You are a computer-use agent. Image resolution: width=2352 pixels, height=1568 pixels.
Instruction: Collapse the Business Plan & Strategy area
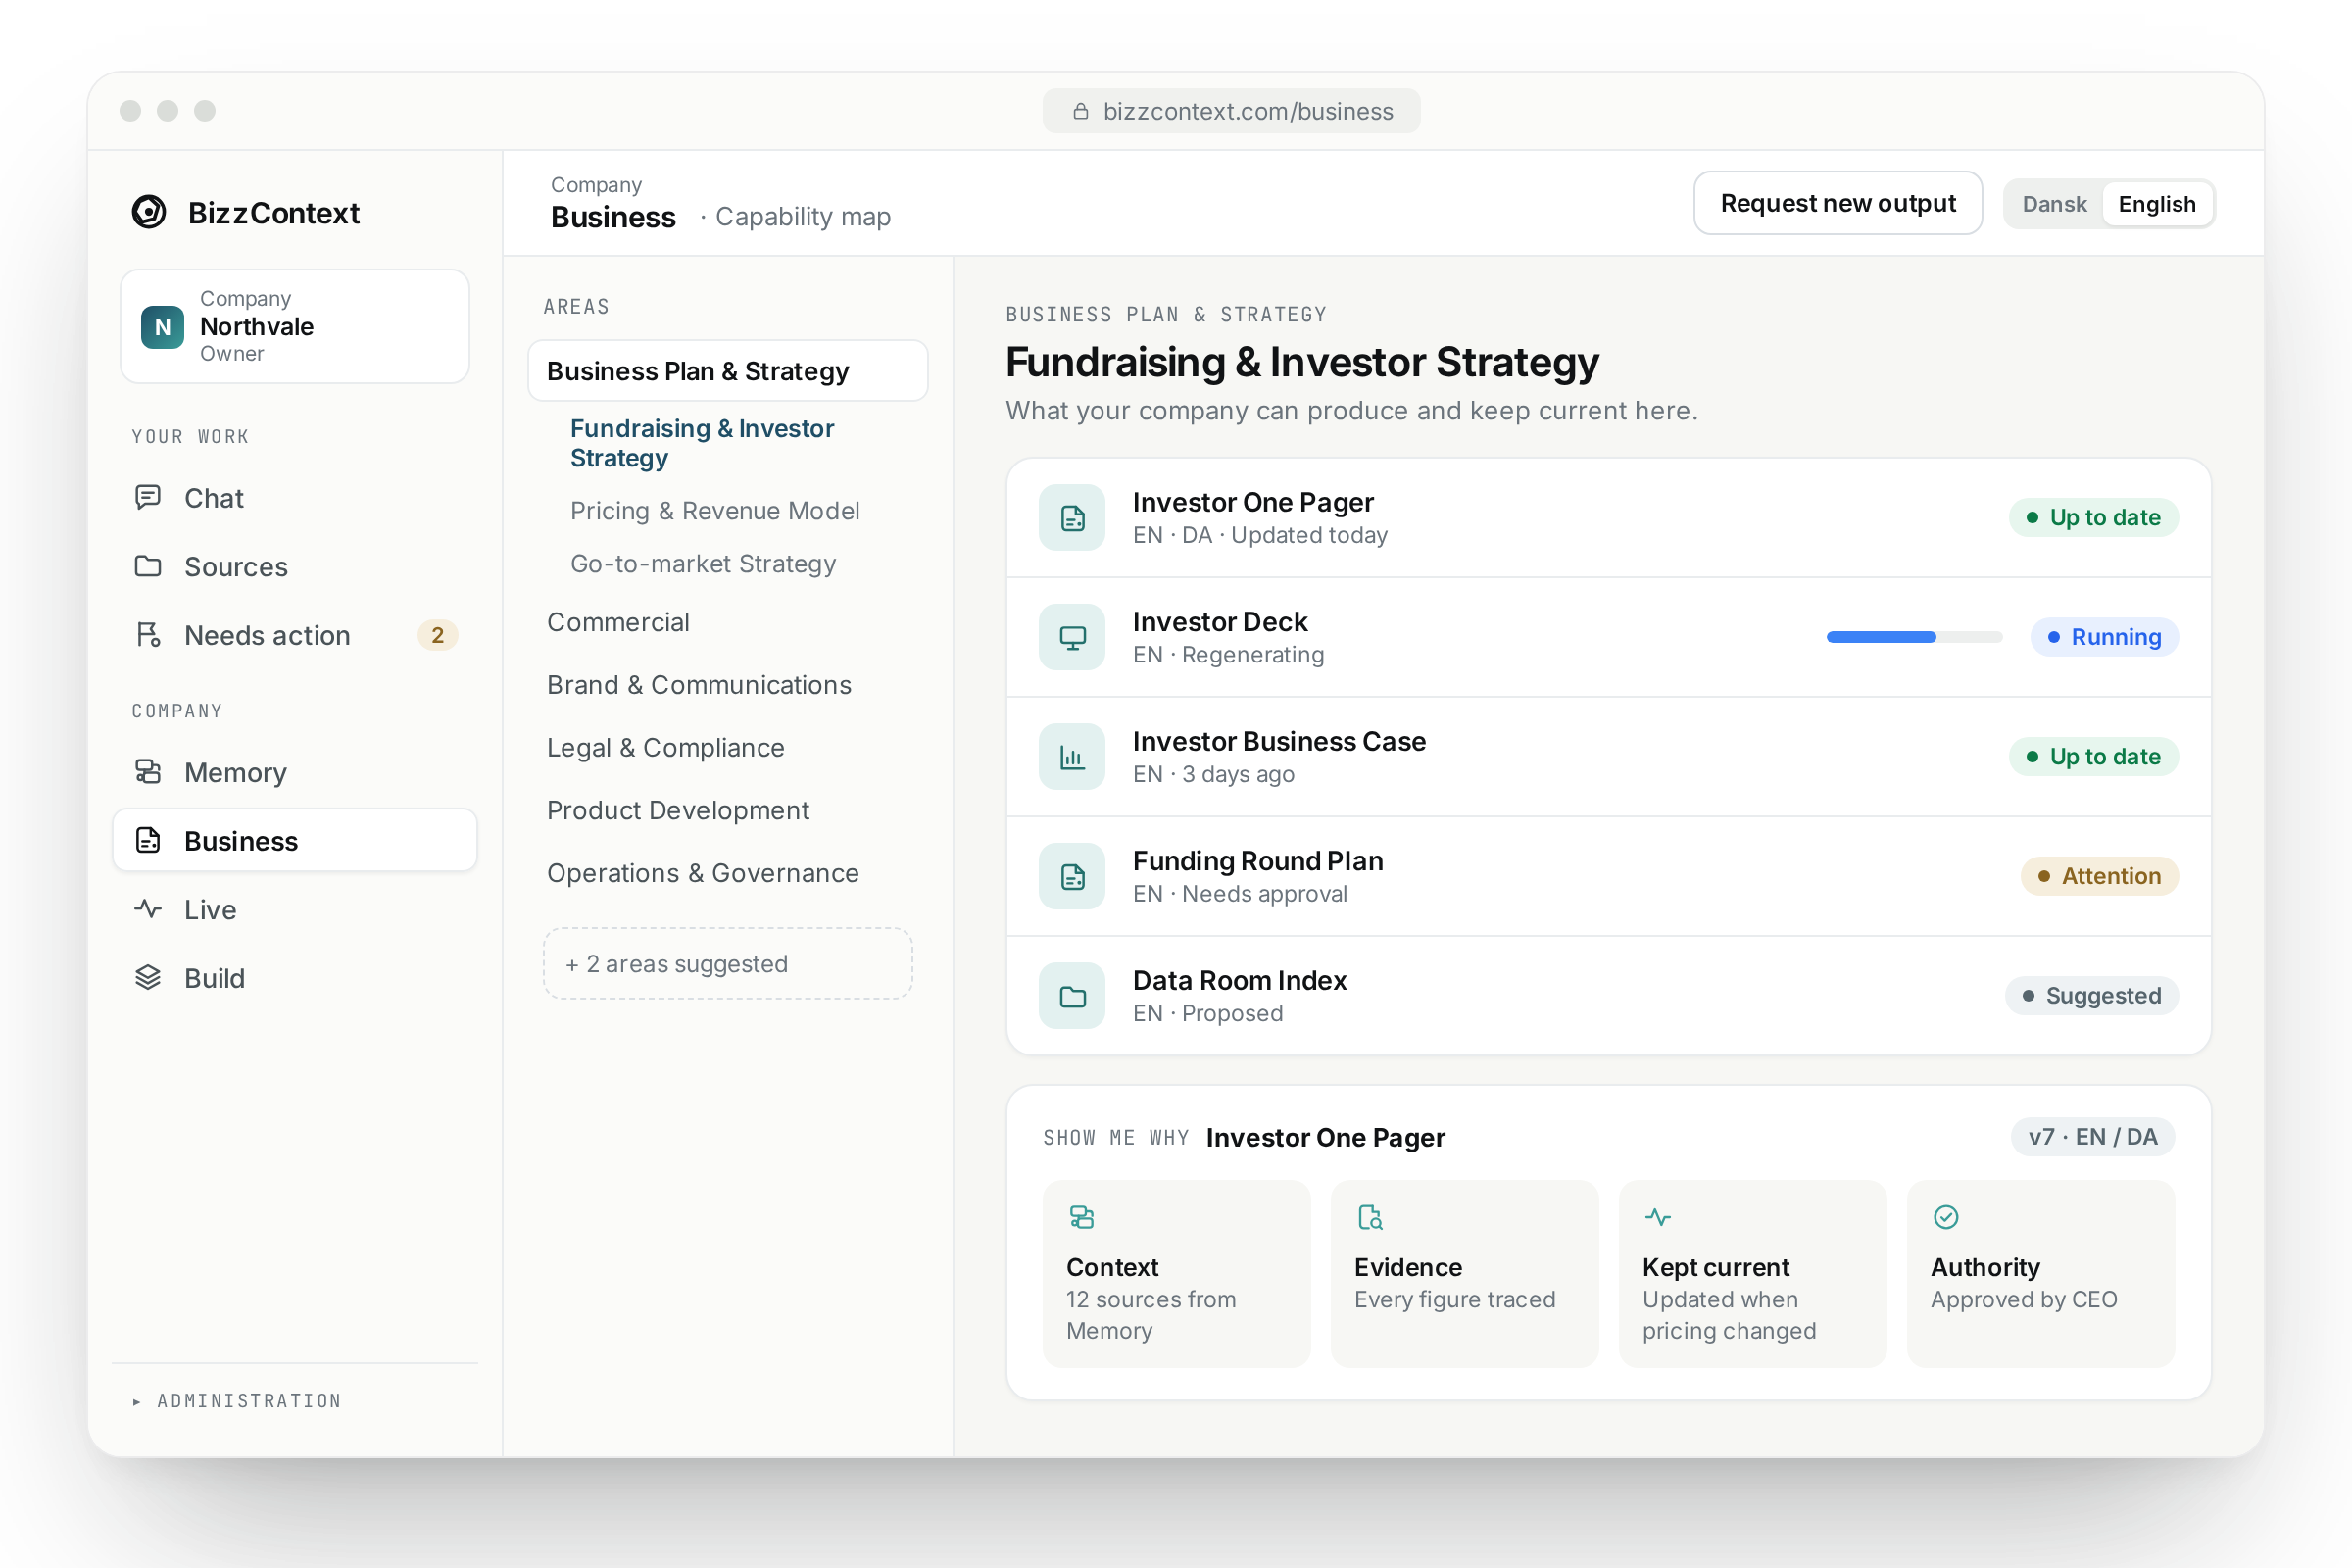pyautogui.click(x=727, y=371)
